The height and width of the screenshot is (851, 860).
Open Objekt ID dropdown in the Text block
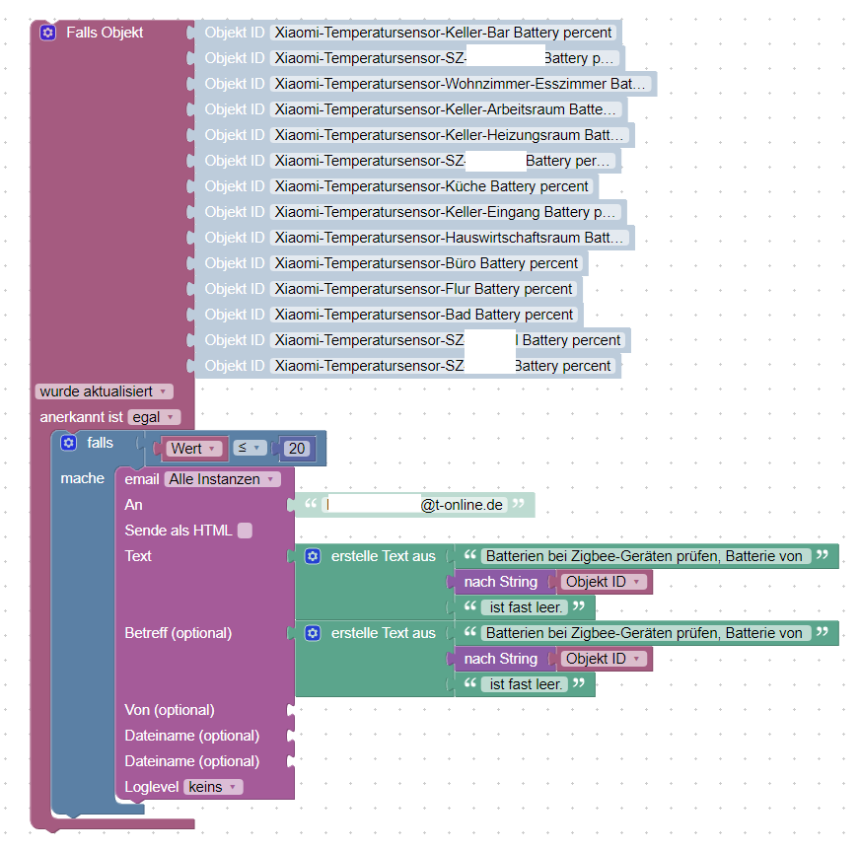[x=603, y=582]
